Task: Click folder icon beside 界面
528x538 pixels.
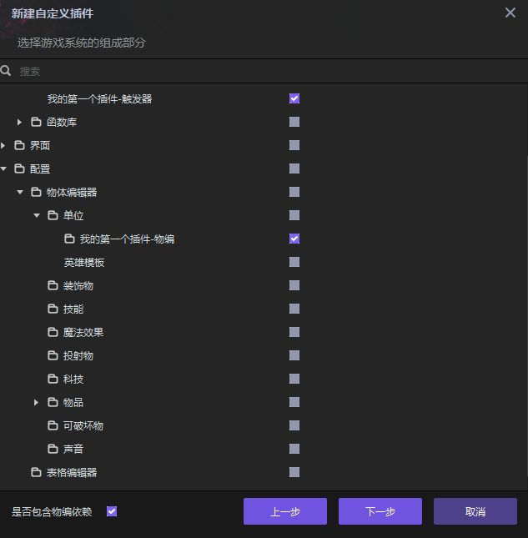Action: coord(19,146)
